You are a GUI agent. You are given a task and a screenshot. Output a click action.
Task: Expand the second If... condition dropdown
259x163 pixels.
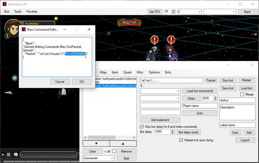[x=160, y=98]
